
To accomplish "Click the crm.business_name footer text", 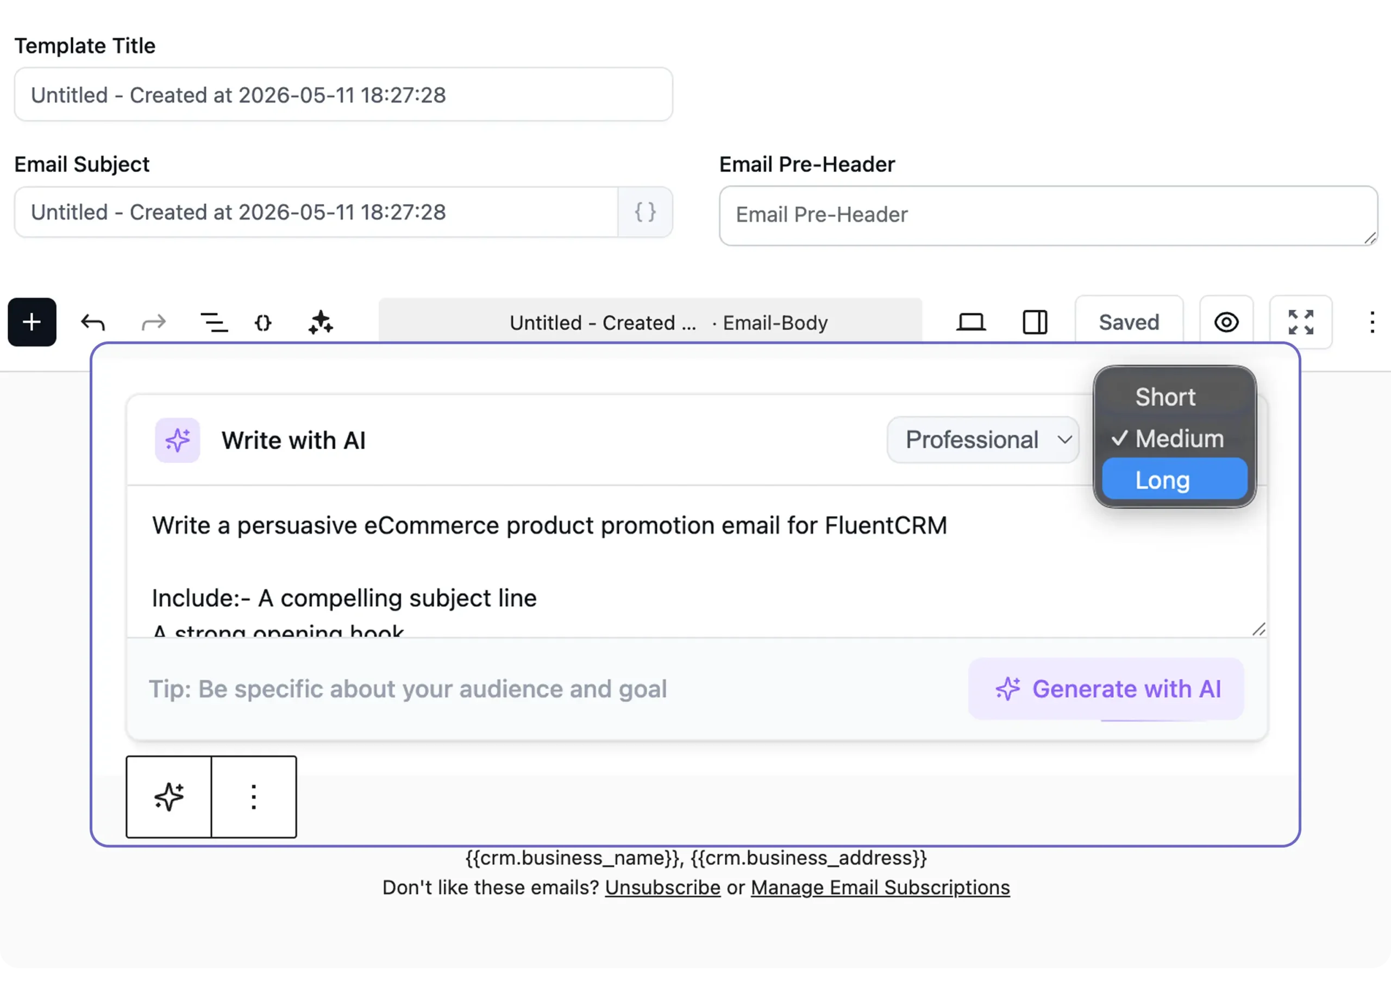I will coord(573,858).
